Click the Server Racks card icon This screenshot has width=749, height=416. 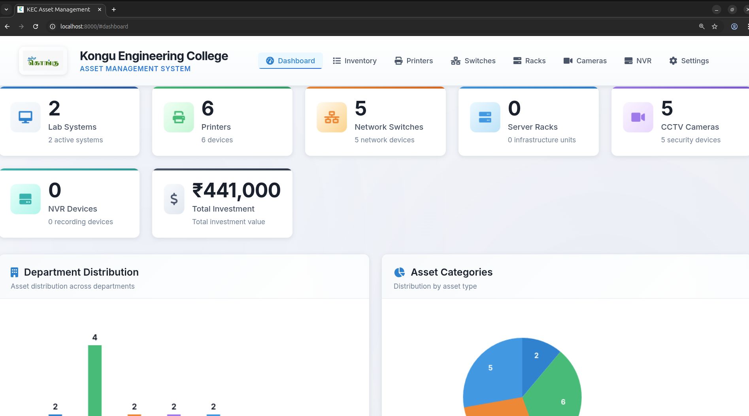[x=485, y=117]
